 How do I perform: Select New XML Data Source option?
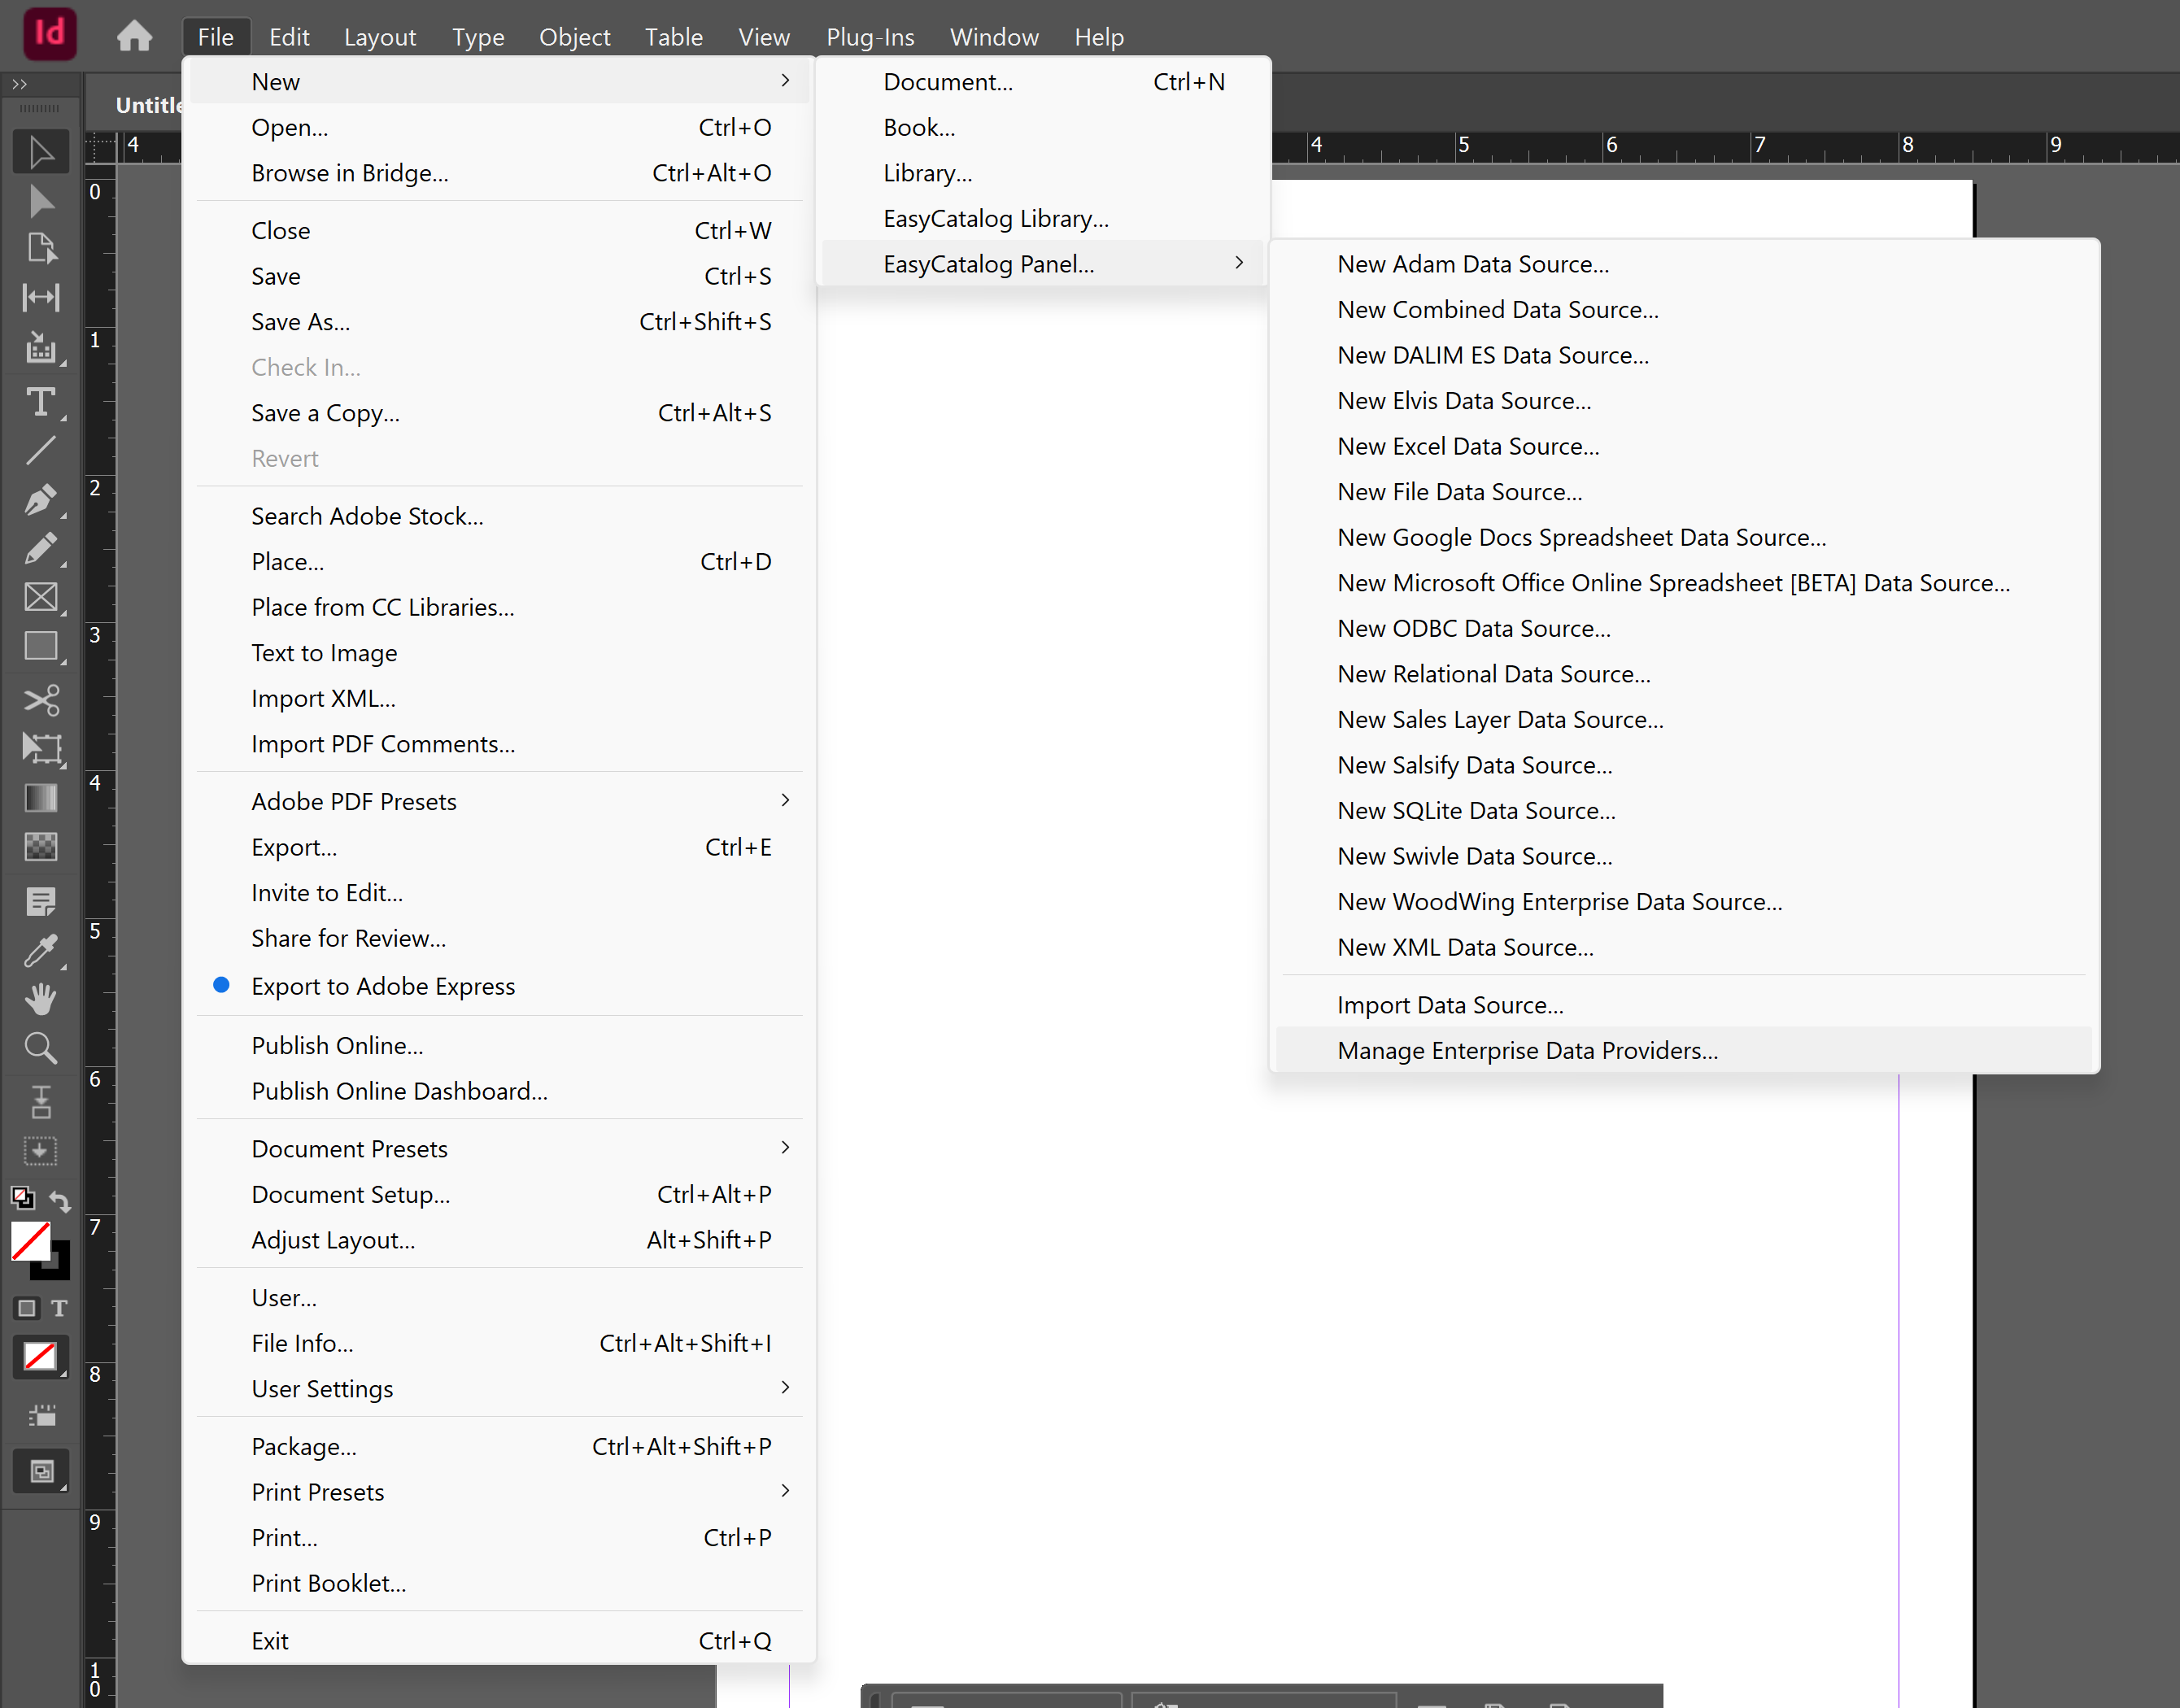pyautogui.click(x=1465, y=947)
